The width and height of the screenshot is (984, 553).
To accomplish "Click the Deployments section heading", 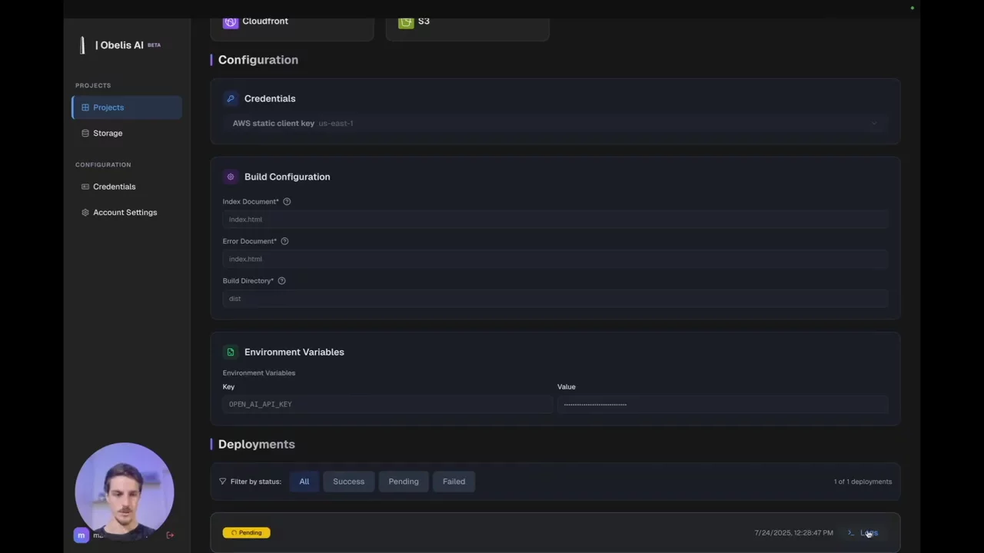I will [257, 444].
